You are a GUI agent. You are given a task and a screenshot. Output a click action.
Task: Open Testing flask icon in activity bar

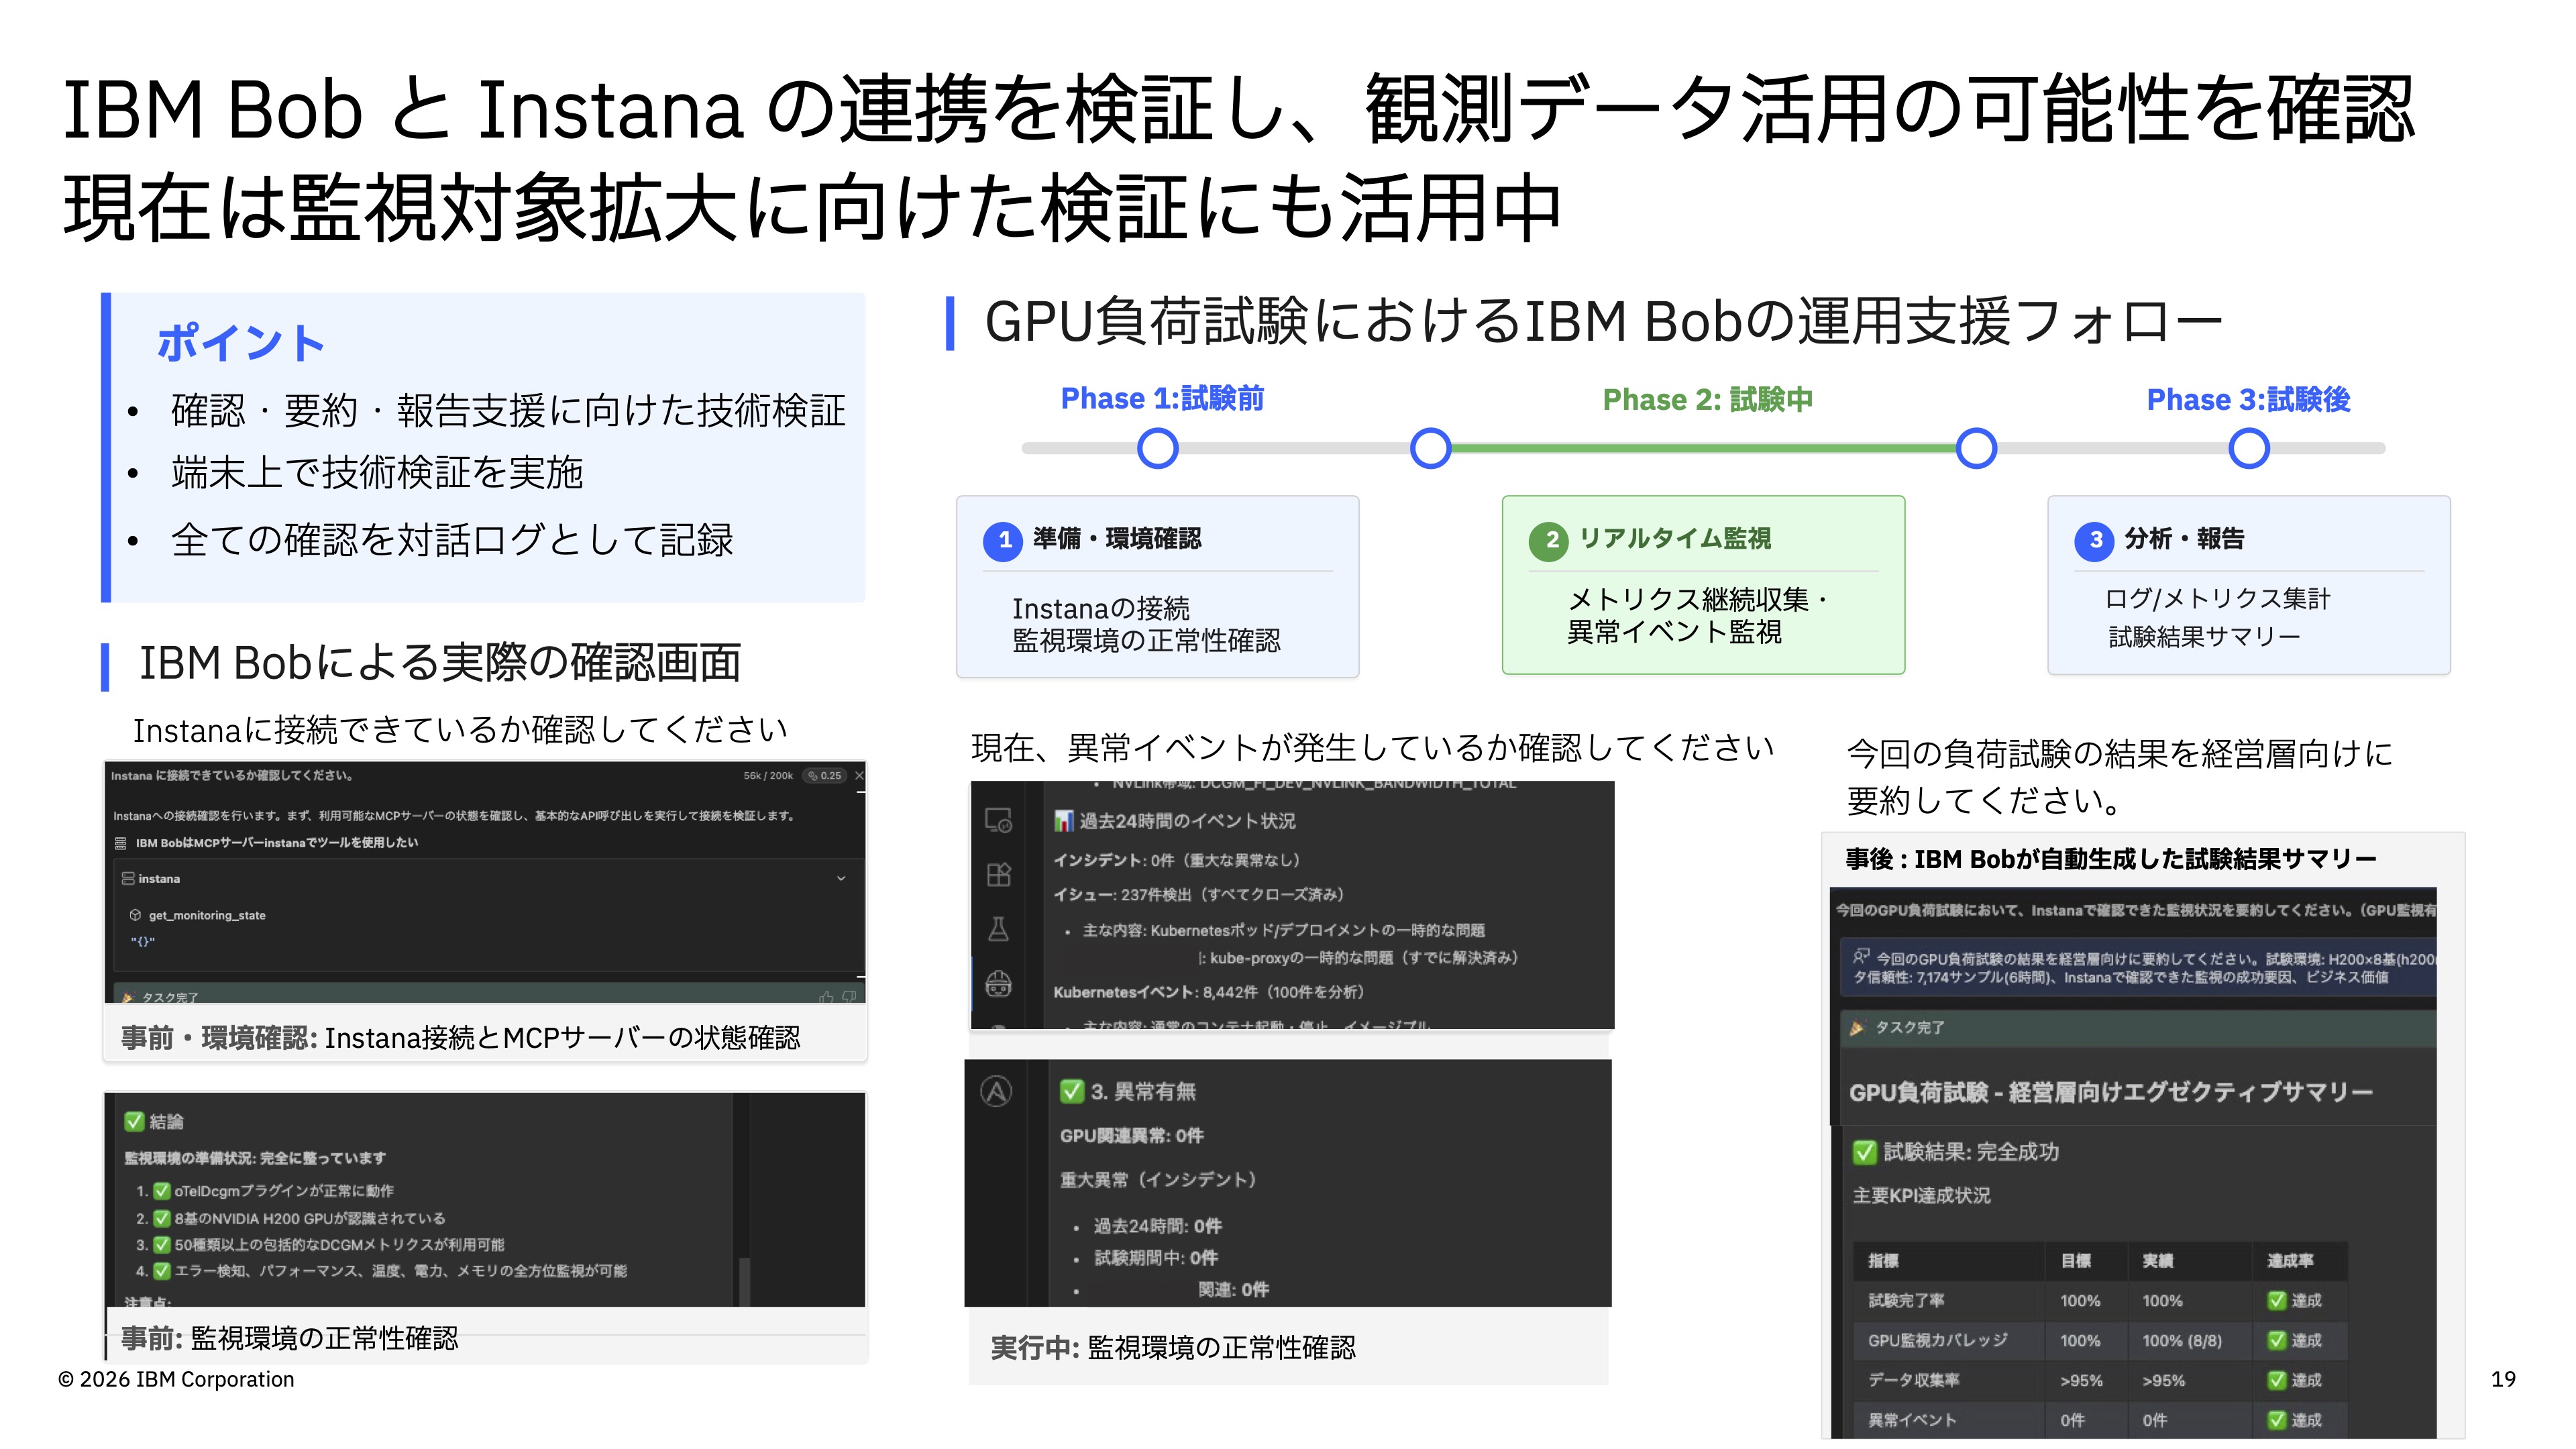pos(998,929)
